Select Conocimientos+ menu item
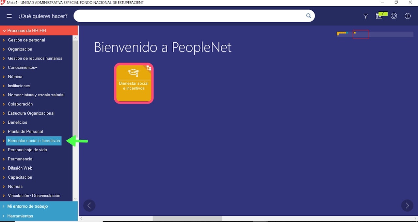 [x=23, y=67]
